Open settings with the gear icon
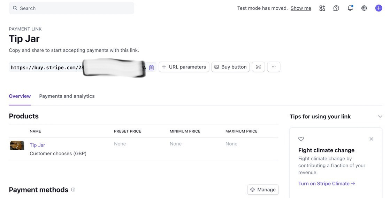This screenshot has width=390, height=198. 364,8
